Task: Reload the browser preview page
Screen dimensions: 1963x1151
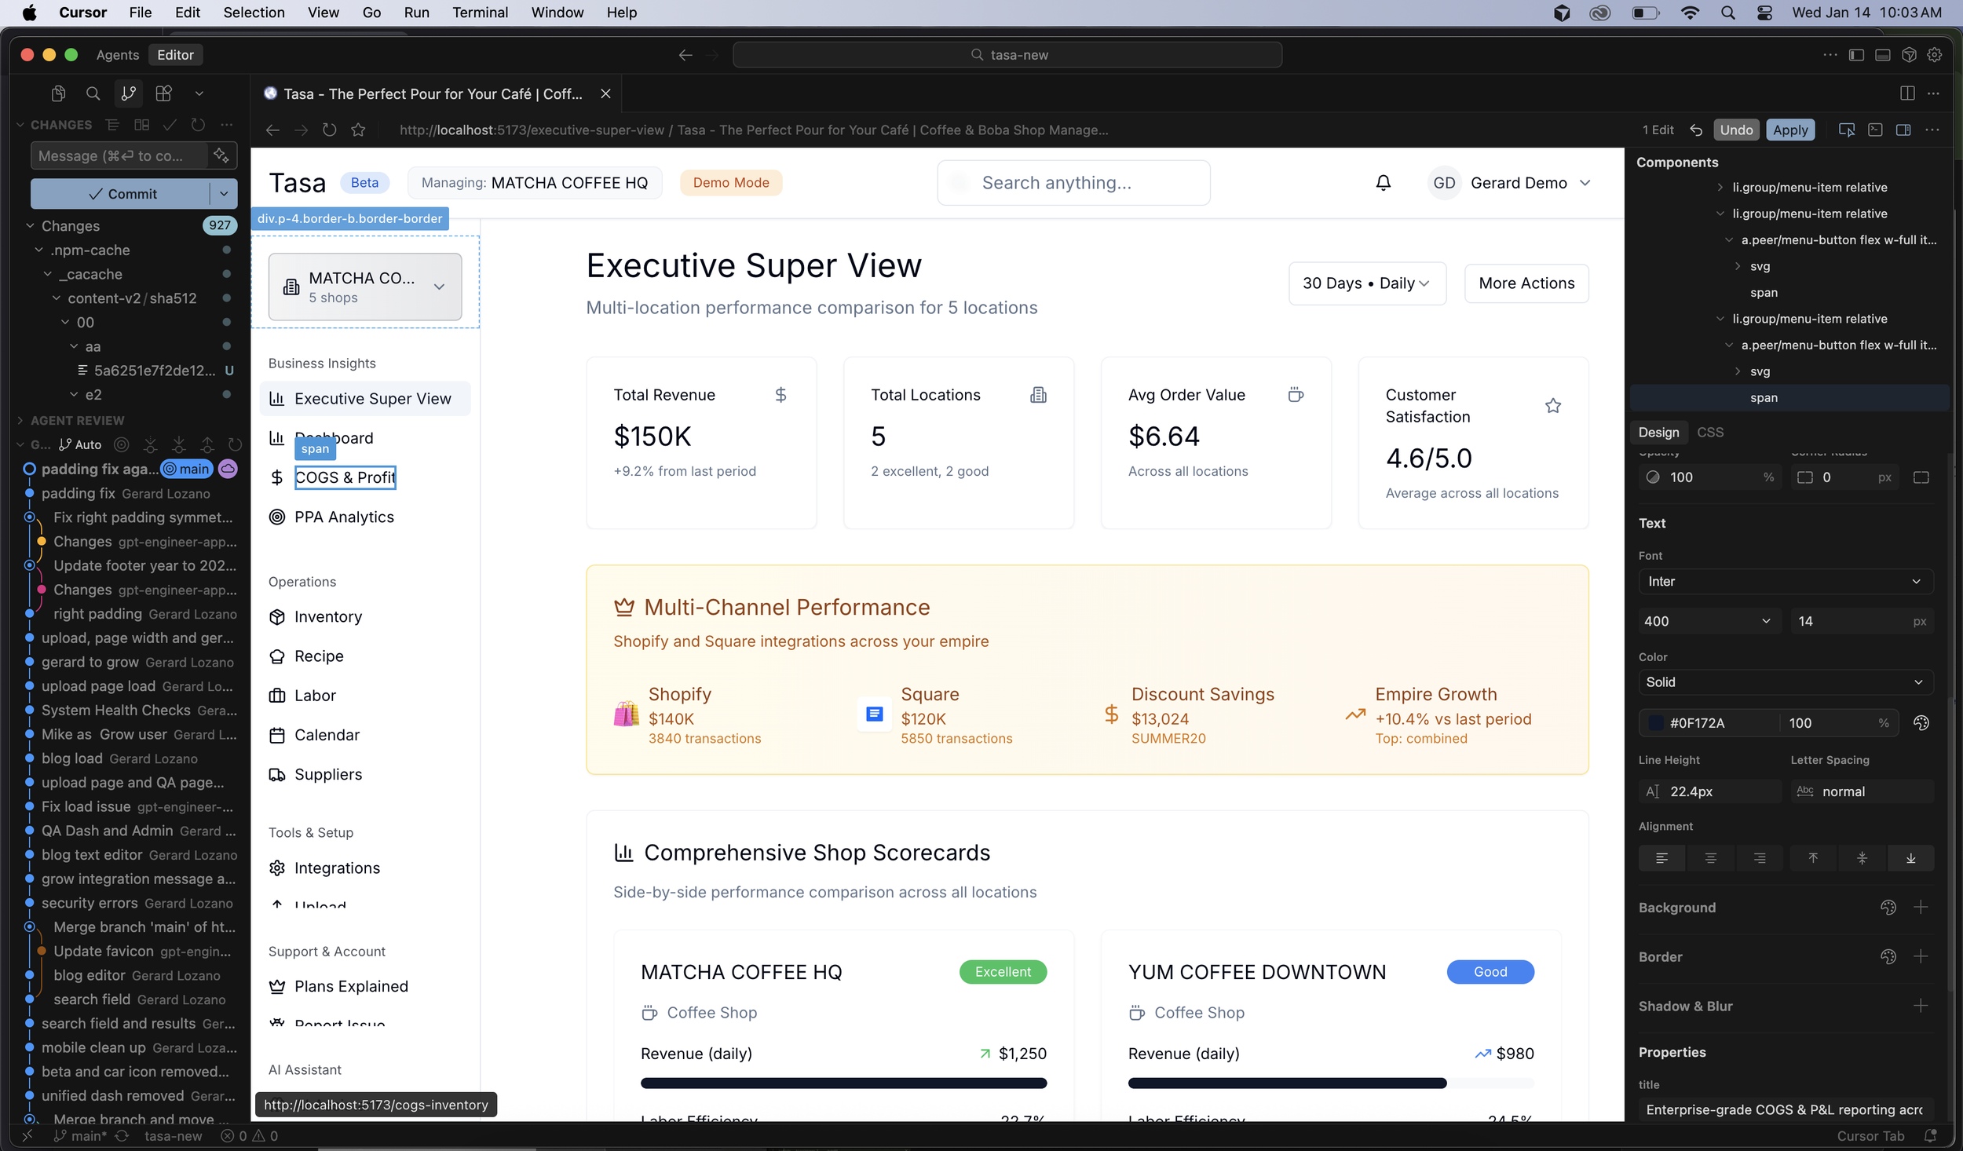Action: click(330, 130)
